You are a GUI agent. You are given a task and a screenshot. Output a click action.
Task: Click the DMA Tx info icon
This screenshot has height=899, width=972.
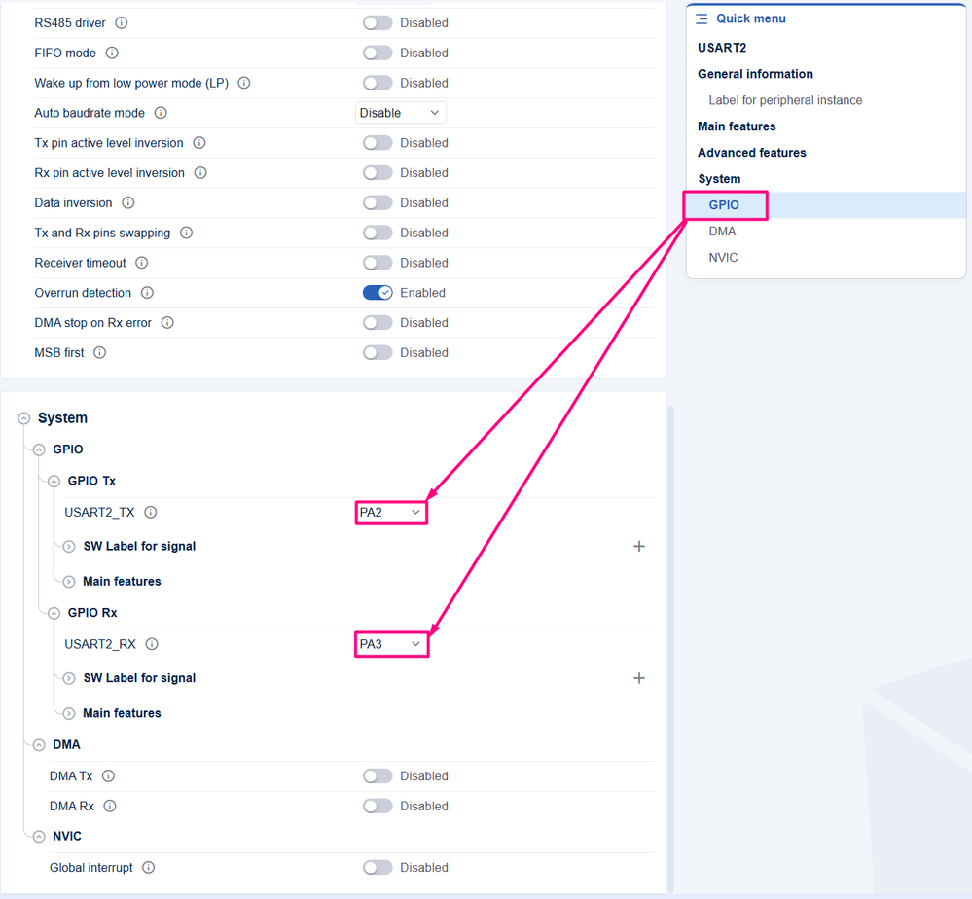point(108,776)
